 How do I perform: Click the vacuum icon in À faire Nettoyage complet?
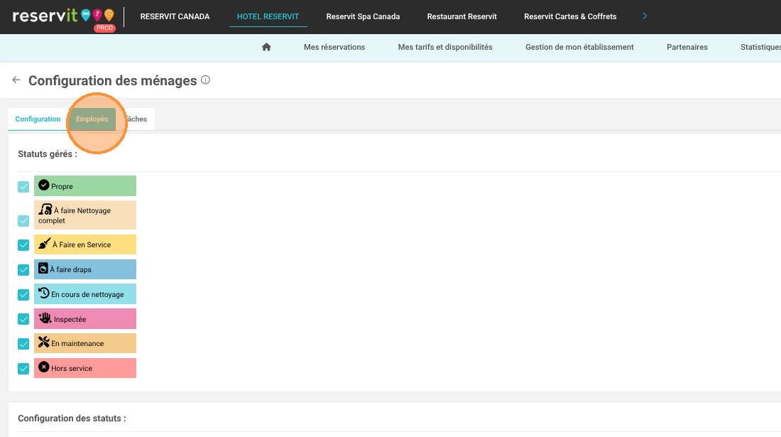45,210
